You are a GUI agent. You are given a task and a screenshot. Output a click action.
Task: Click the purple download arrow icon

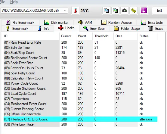144,11
